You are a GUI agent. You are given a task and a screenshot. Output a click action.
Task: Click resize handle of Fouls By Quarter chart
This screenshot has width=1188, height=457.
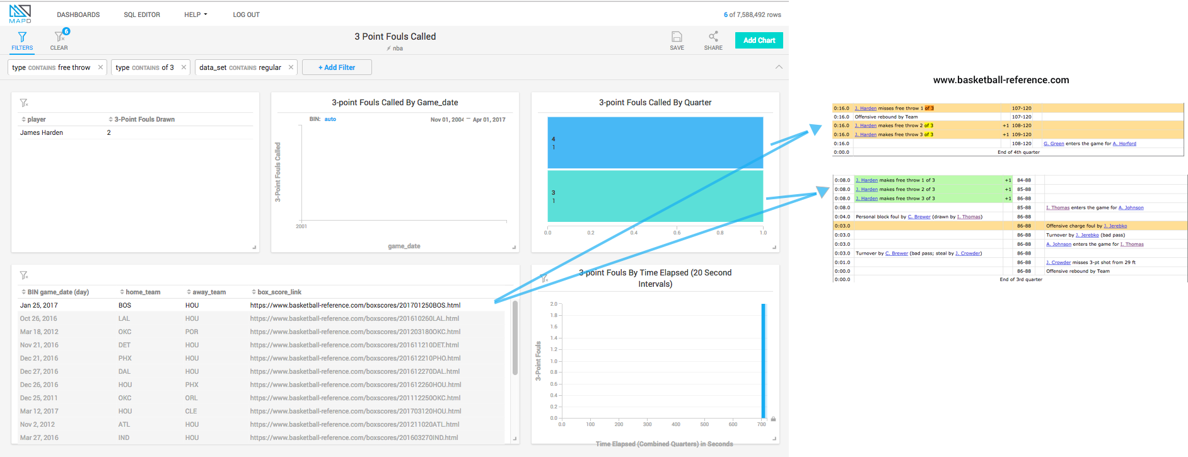click(774, 247)
